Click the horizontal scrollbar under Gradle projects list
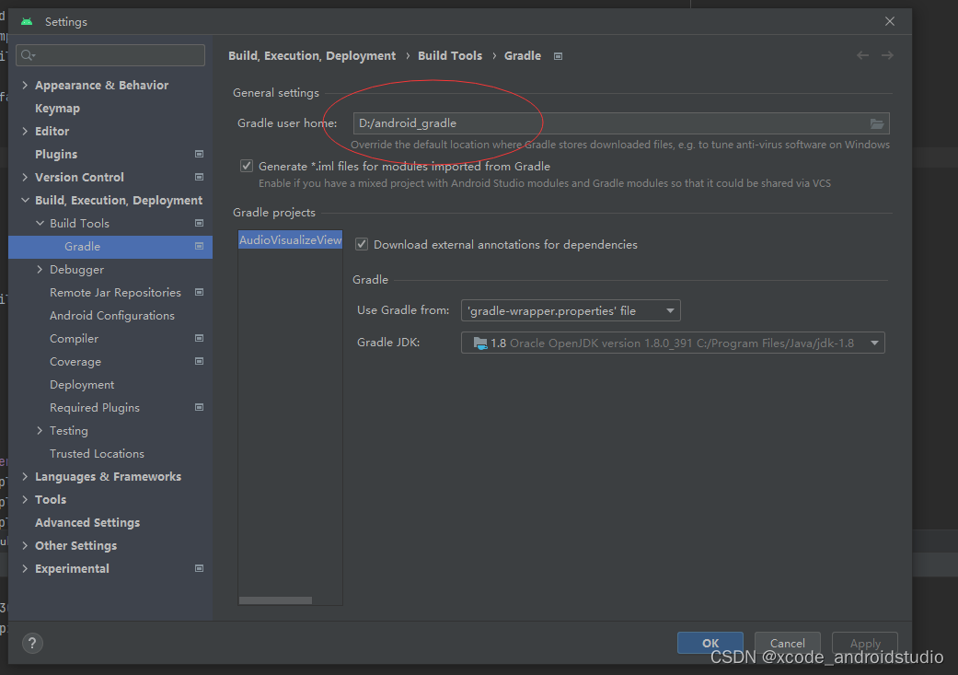Image resolution: width=958 pixels, height=675 pixels. coord(275,600)
